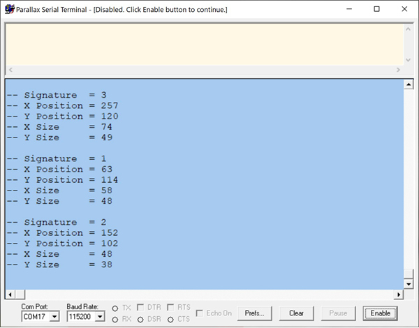This screenshot has height=328, width=419.
Task: Maximize the Serial Terminal window
Action: (376, 9)
